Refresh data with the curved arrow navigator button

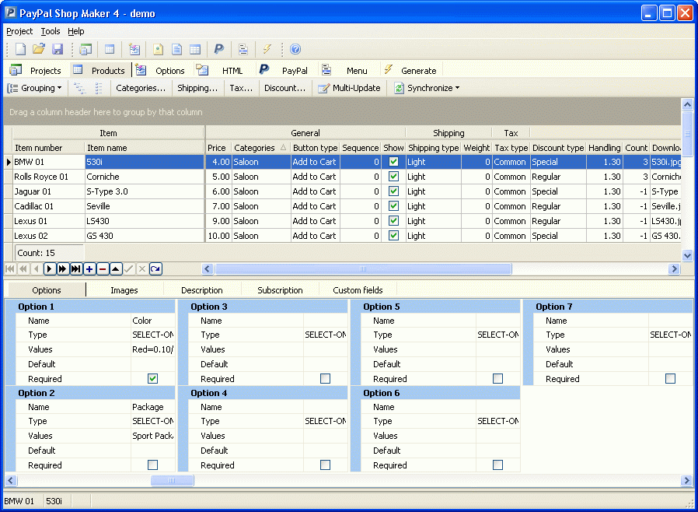click(x=155, y=268)
